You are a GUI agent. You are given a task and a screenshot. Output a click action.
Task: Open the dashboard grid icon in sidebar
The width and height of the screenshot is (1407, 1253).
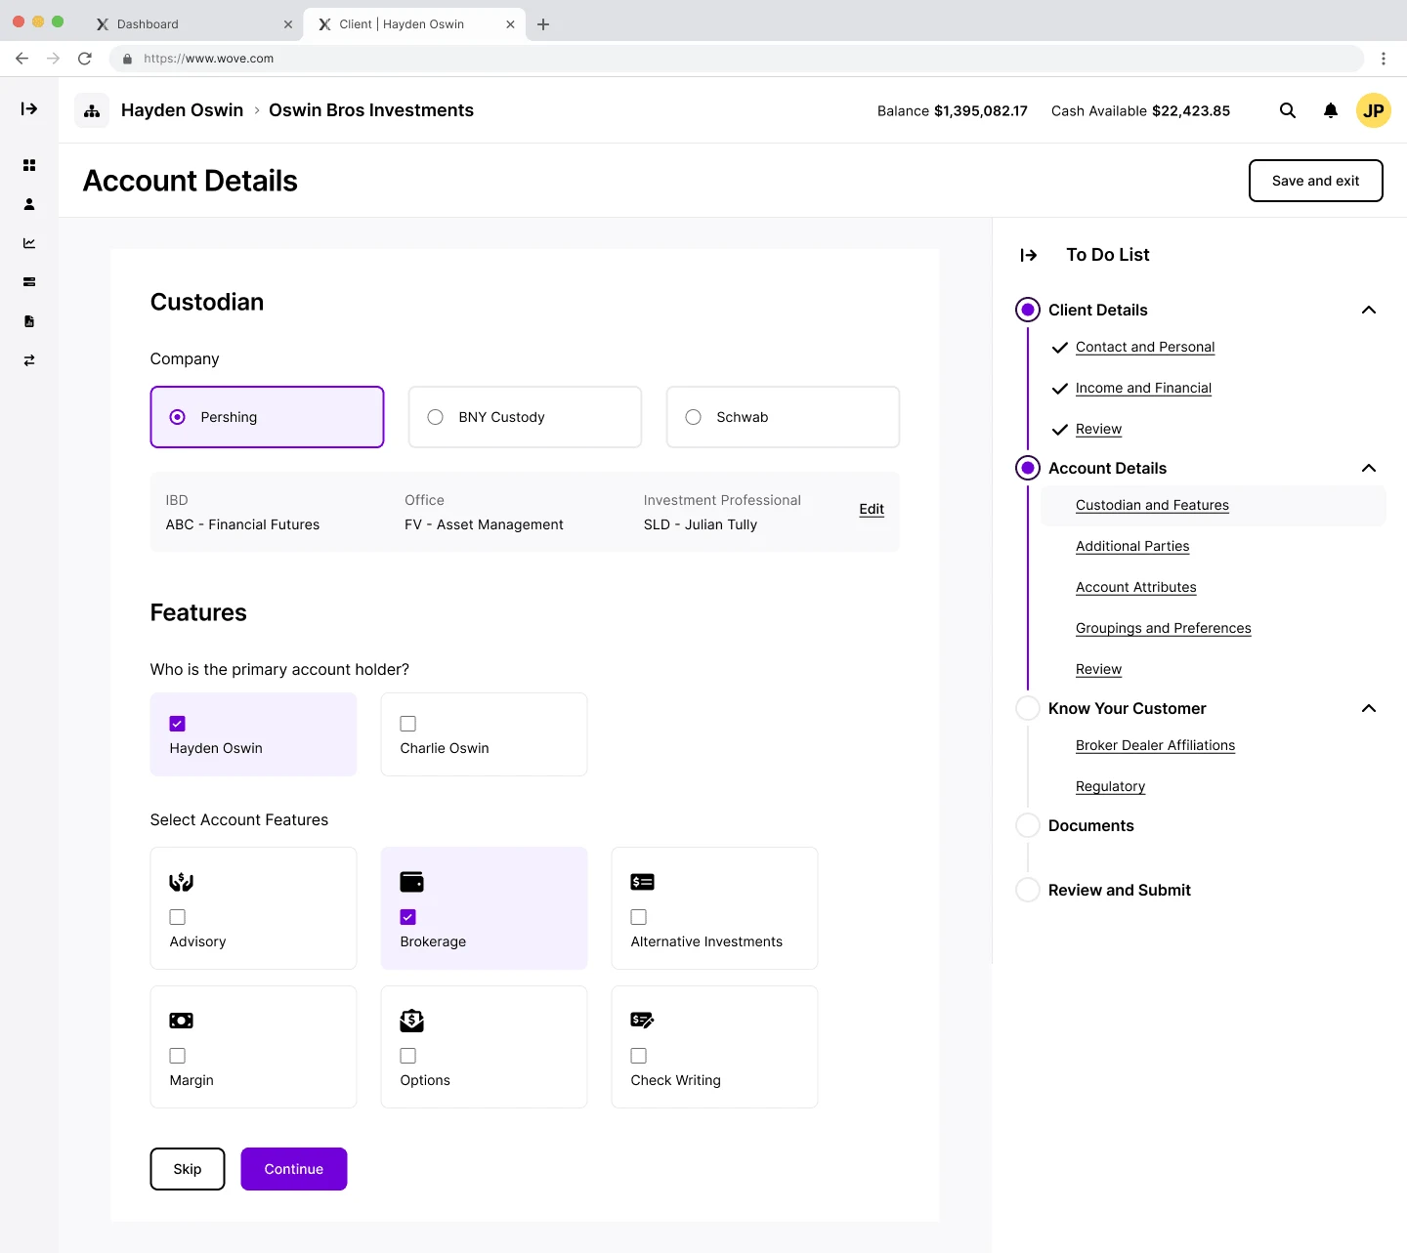click(29, 165)
